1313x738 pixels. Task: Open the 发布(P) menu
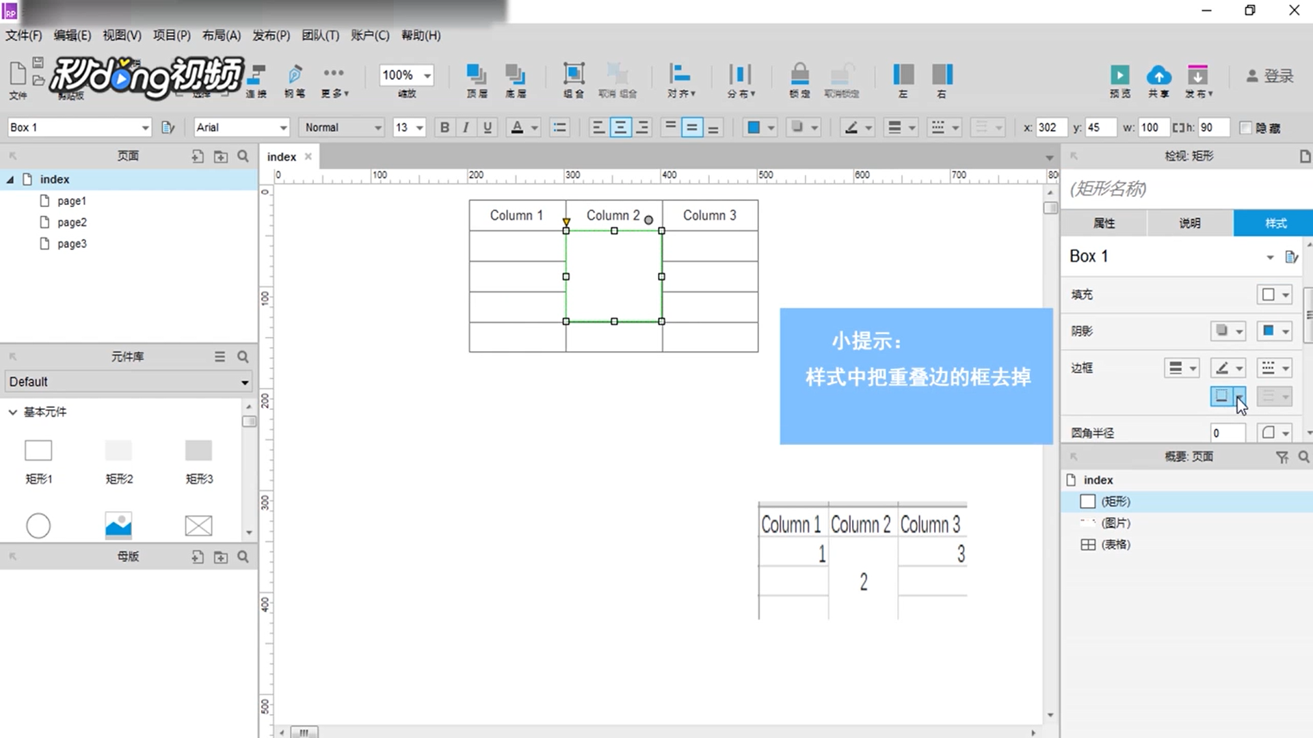click(x=271, y=36)
